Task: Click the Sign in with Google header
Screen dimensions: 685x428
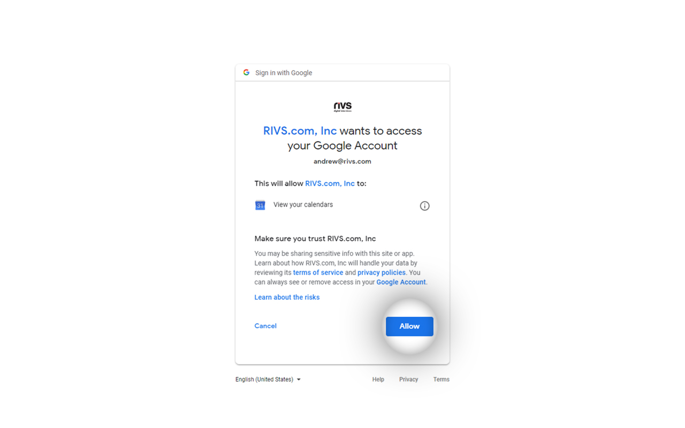Action: [x=284, y=73]
